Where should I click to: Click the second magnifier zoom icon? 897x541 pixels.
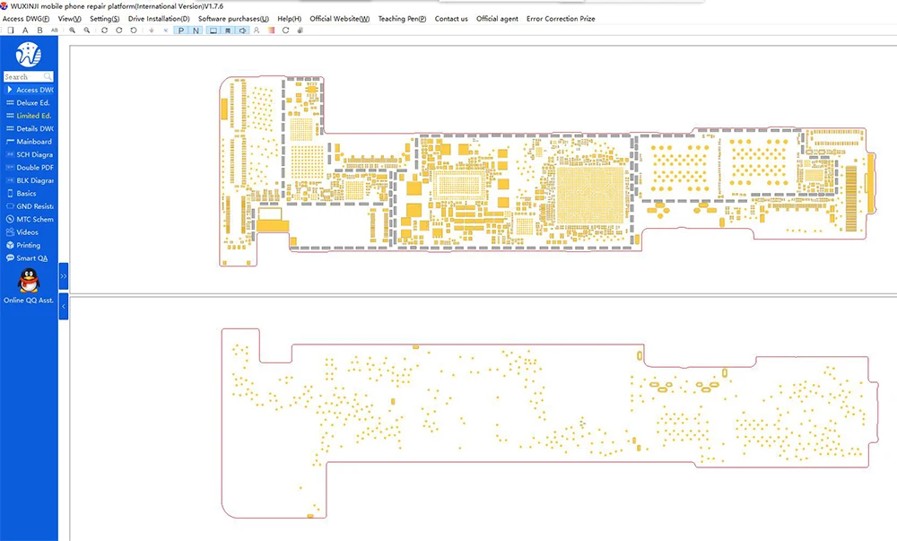point(87,31)
